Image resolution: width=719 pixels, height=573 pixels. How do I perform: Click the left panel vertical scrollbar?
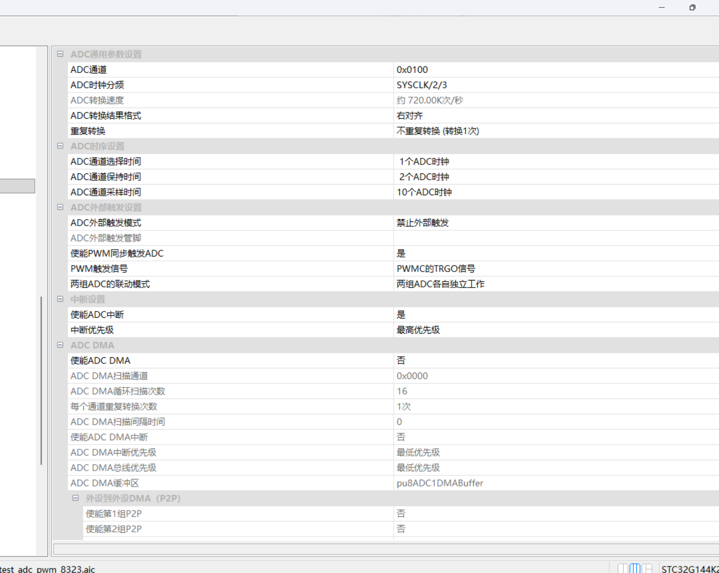(41, 380)
